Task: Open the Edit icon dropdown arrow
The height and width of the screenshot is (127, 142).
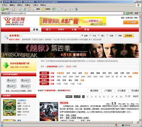Action: [73, 9]
